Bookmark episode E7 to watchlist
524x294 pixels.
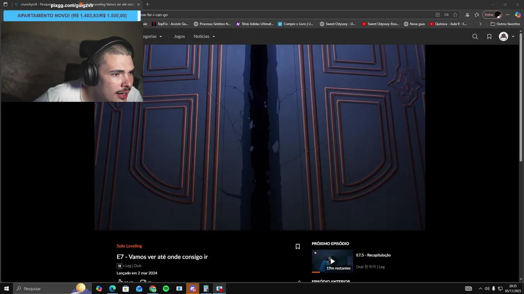pos(298,246)
